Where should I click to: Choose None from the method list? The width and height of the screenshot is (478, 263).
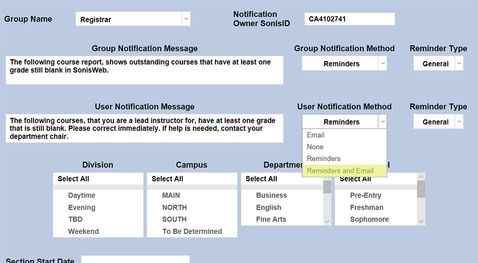pyautogui.click(x=344, y=147)
